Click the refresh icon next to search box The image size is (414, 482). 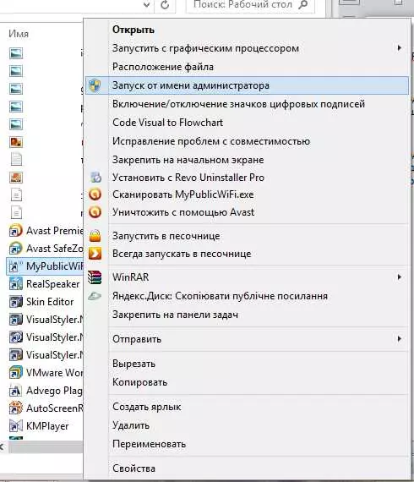(x=165, y=4)
